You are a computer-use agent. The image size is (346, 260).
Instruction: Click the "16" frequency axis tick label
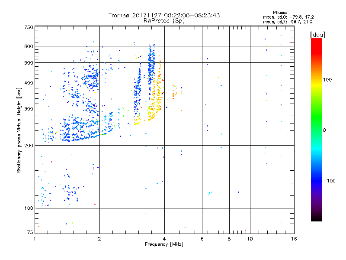click(x=294, y=239)
